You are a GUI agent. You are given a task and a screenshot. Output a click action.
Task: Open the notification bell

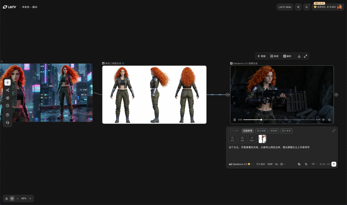307,7
